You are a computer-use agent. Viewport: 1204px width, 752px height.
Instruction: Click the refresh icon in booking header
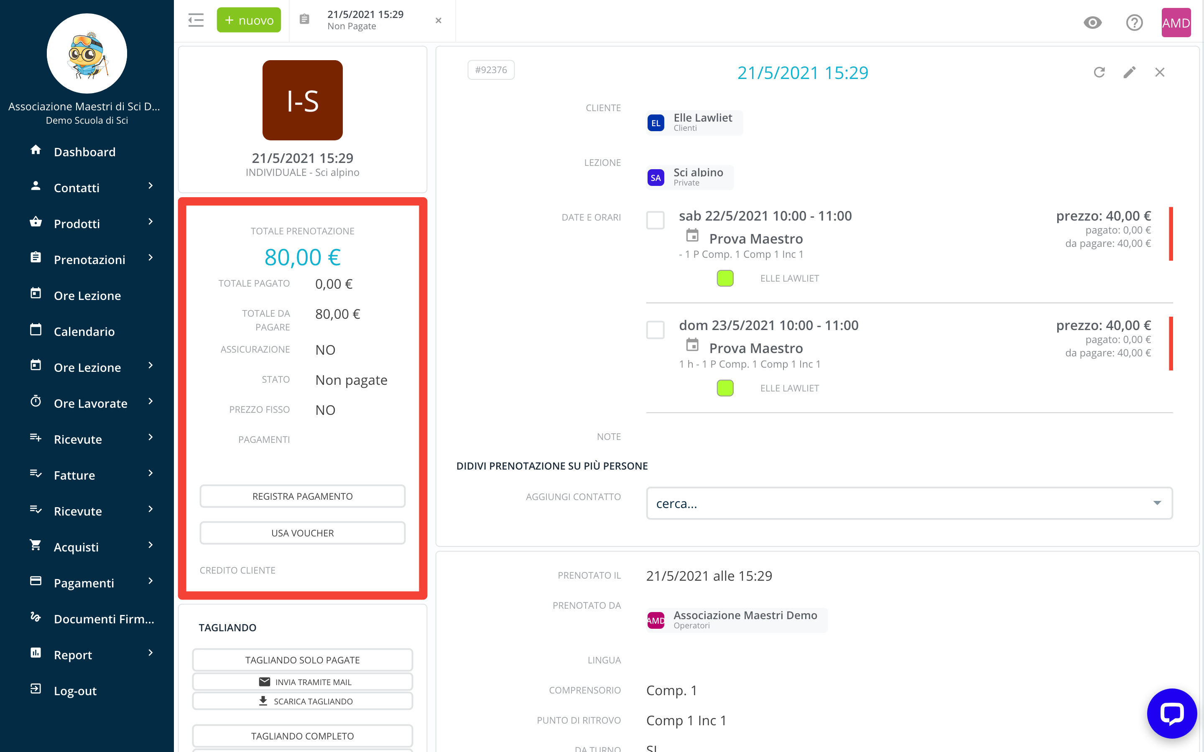pyautogui.click(x=1099, y=73)
